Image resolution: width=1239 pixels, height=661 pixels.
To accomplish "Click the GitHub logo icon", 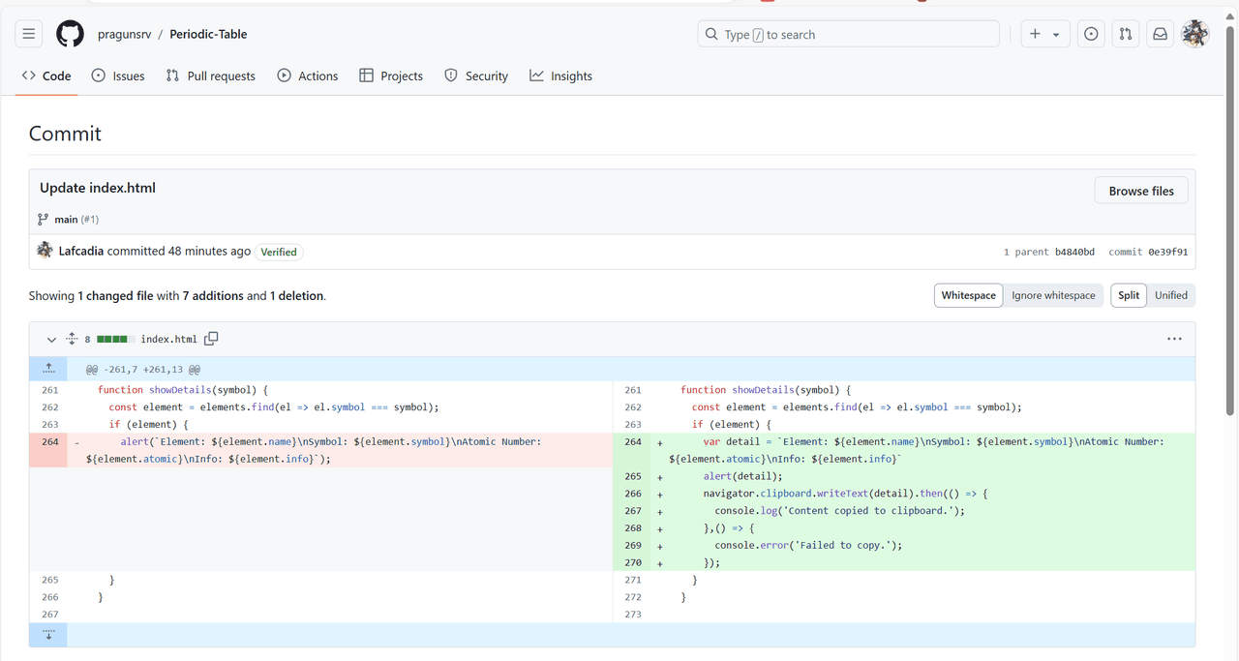I will 70,34.
